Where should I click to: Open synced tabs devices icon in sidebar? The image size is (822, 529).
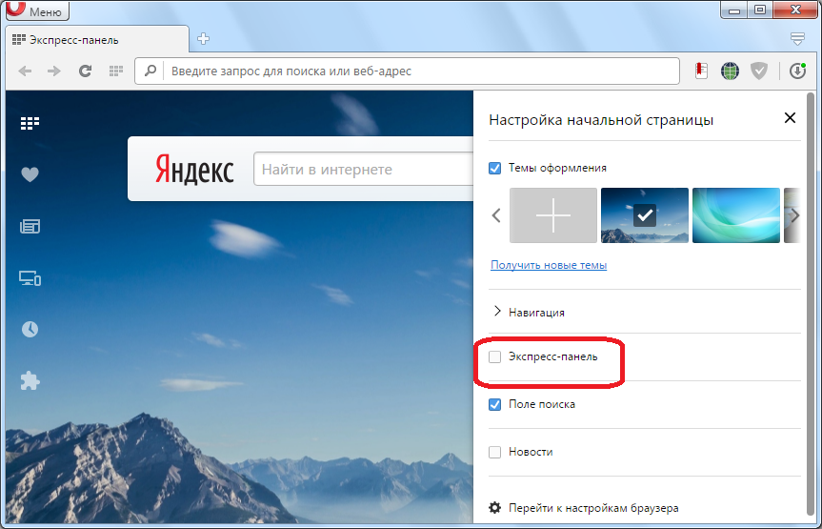point(30,277)
